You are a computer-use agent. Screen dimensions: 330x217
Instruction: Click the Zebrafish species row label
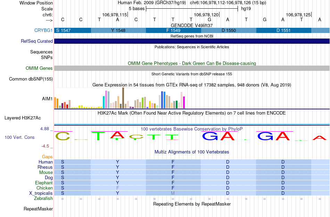(x=43, y=198)
